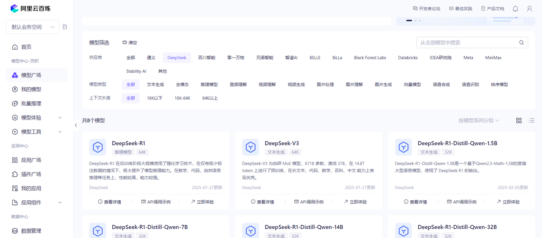Select the 零一万物 supplier filter
This screenshot has width=542, height=238.
pos(235,58)
